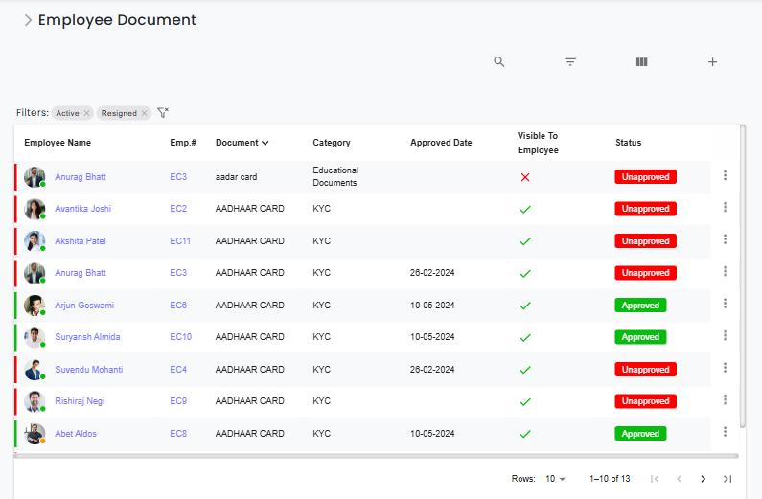Click red X visibility mark for aadar card
Viewport: 762px width, 499px height.
(x=525, y=177)
